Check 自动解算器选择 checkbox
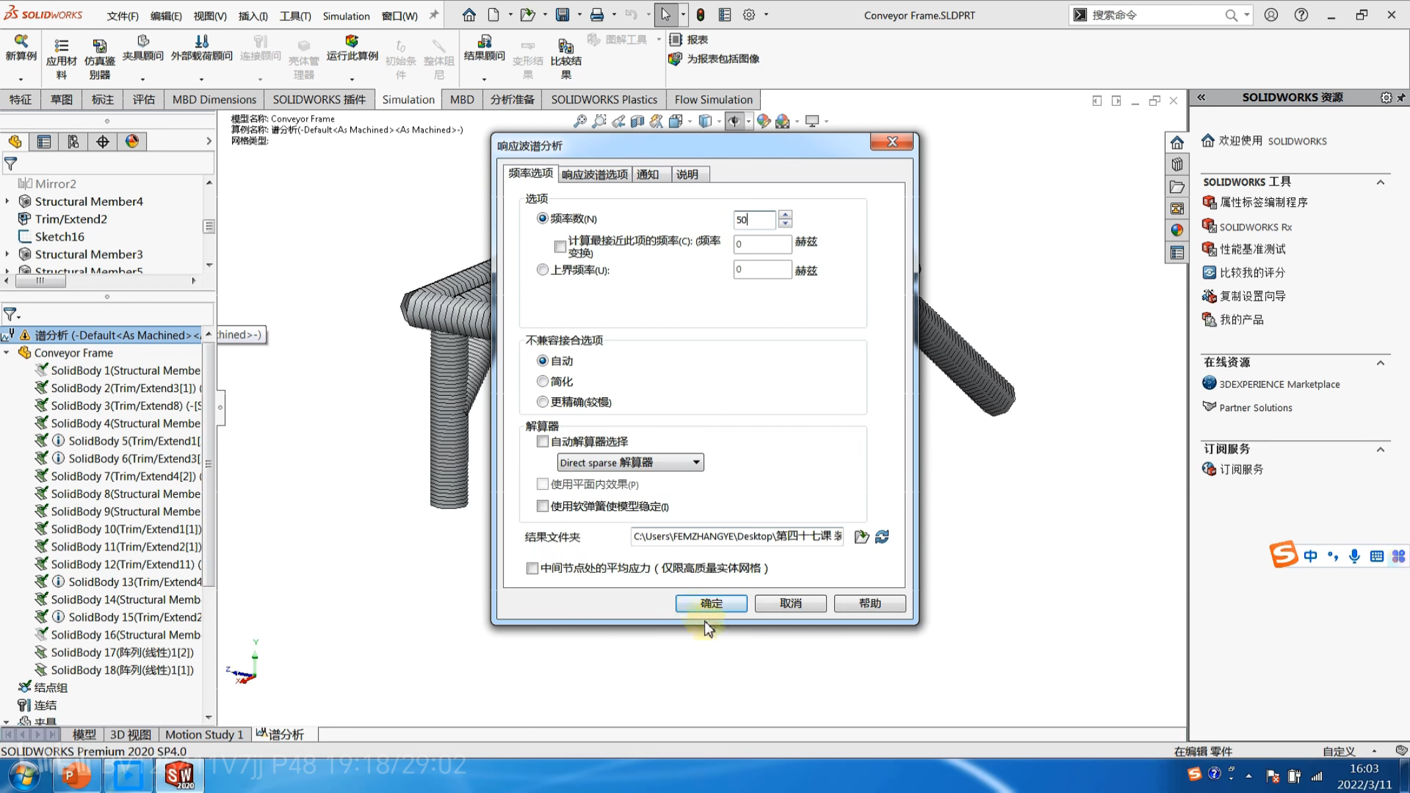Viewport: 1410px width, 793px height. pos(543,441)
